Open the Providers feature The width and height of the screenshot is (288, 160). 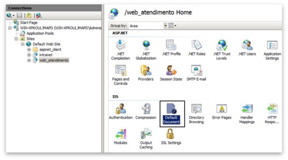(146, 73)
